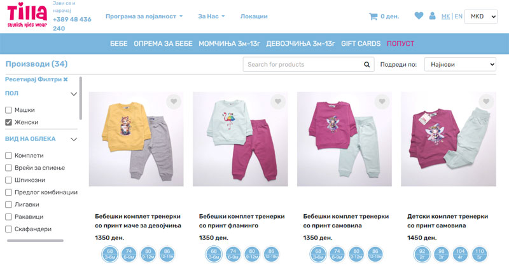Focus the Search for products field

(303, 64)
